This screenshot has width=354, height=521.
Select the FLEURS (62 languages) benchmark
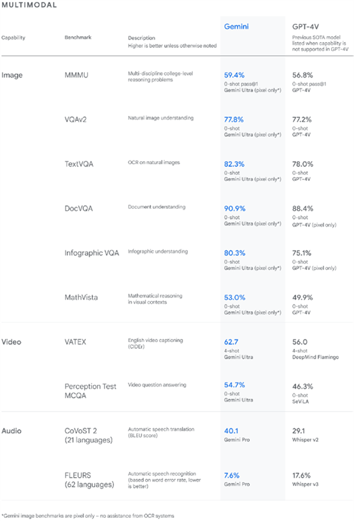click(x=89, y=480)
